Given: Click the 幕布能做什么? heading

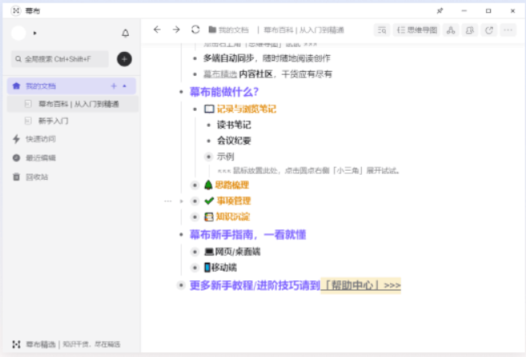Looking at the screenshot, I should pos(224,92).
